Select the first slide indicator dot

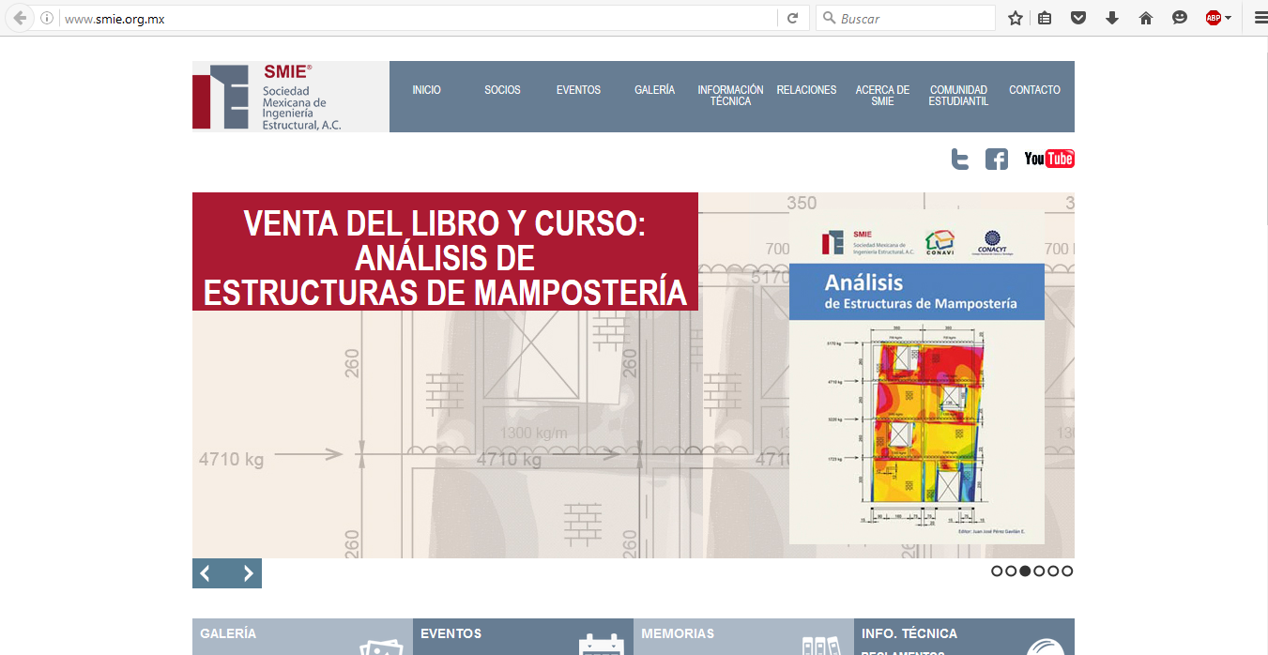[x=997, y=571]
